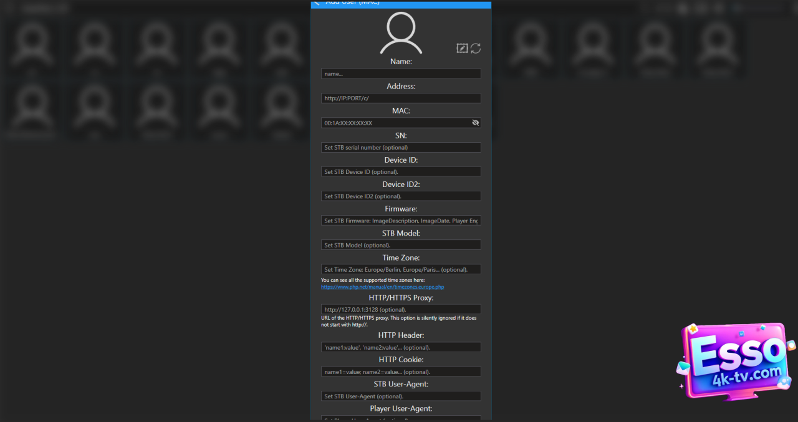Open the php.net timezones link

tap(382, 287)
